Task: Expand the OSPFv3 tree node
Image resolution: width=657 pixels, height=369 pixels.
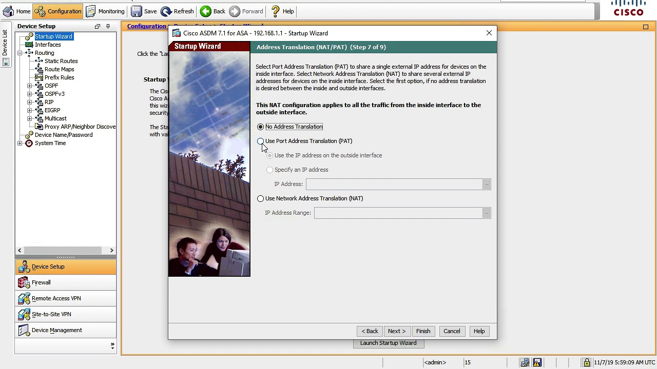Action: 29,94
